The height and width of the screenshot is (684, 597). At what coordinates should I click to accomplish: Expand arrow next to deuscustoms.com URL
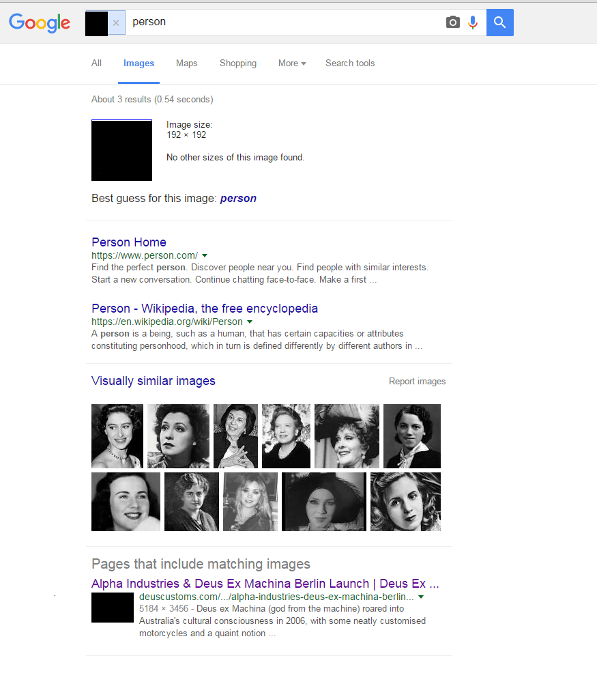tap(421, 597)
